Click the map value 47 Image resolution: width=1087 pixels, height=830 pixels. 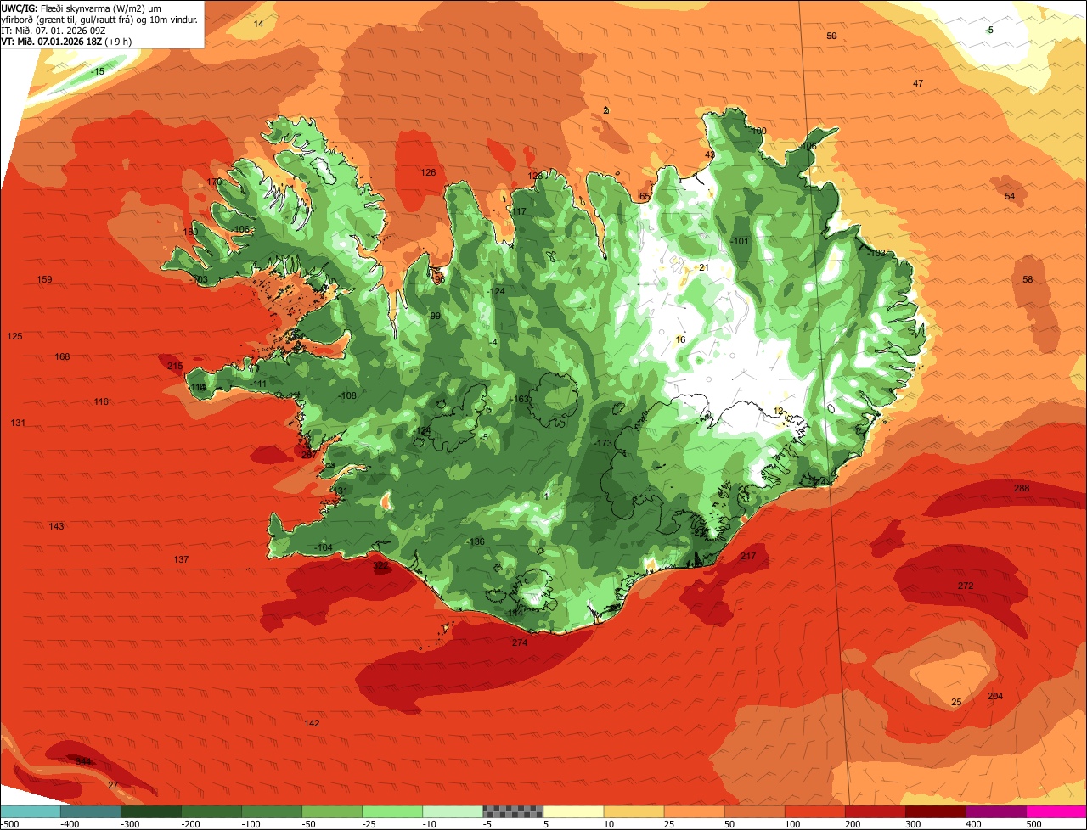click(918, 83)
